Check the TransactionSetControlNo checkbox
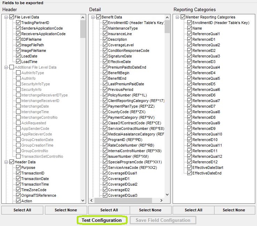Viewport: 257px width, 226px height. click(18, 156)
